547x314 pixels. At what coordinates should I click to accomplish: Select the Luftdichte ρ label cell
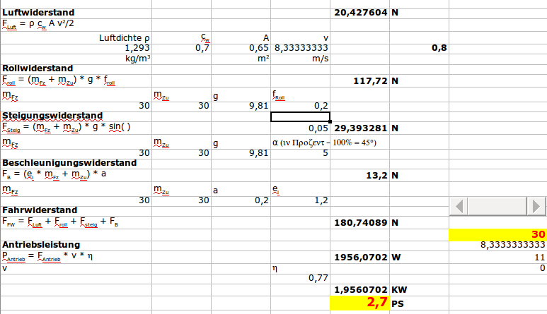click(x=76, y=38)
